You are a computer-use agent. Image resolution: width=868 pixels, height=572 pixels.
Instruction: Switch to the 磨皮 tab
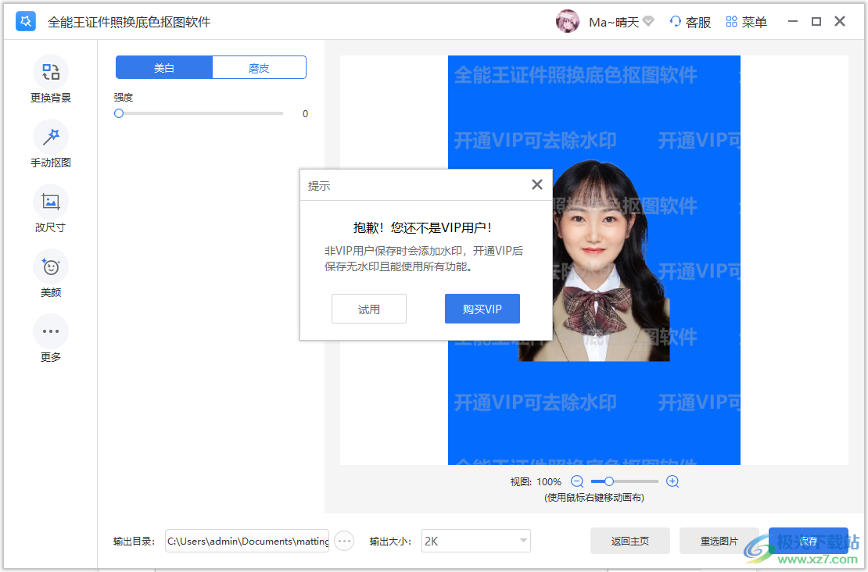tap(259, 67)
